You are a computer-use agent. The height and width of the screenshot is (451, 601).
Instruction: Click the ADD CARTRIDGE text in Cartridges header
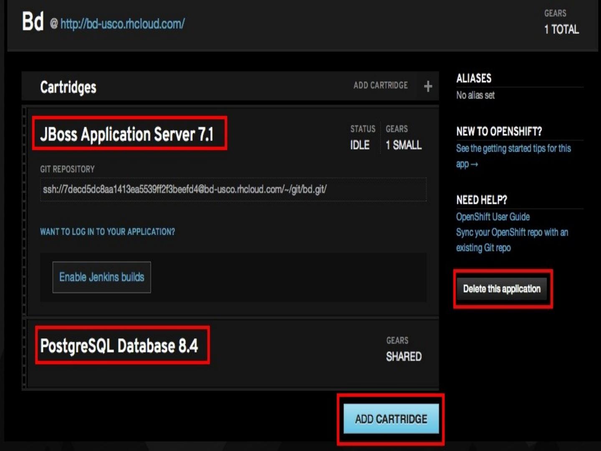click(380, 85)
